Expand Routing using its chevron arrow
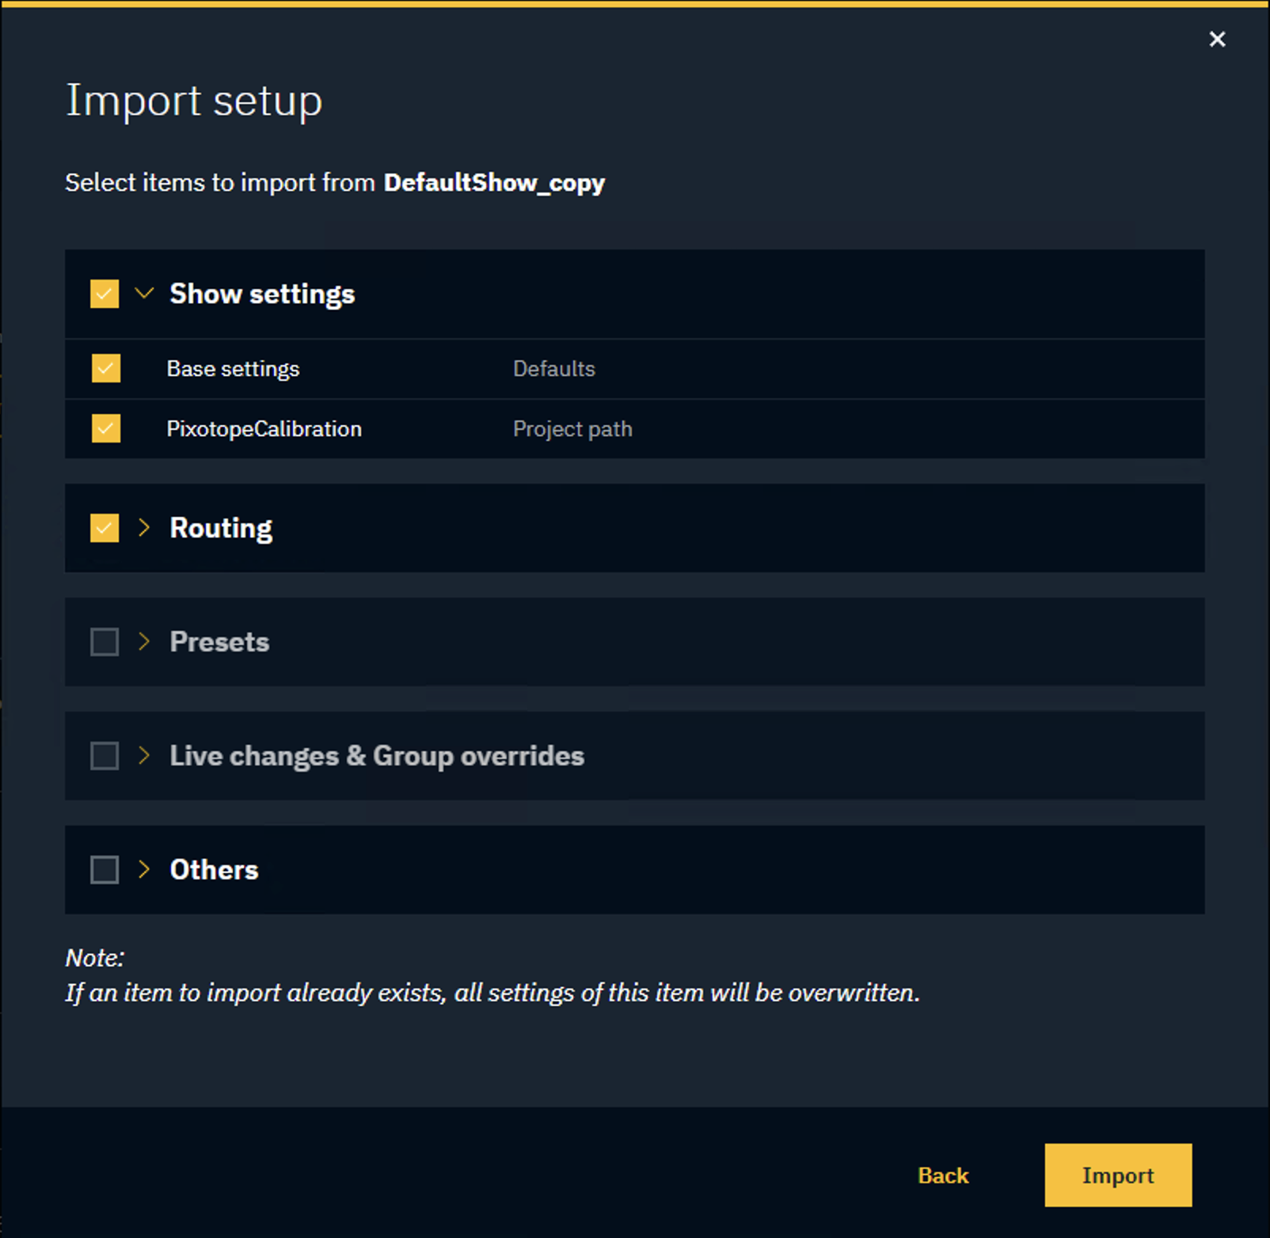 coord(144,528)
